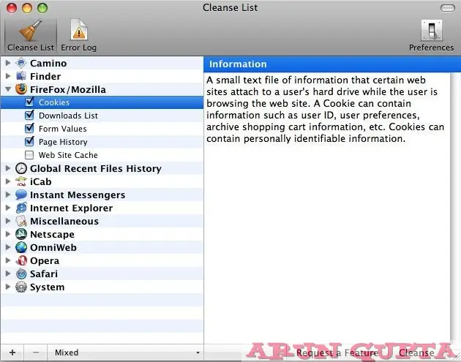Open the Preferences switch icon
The width and height of the screenshot is (461, 362).
coord(431,30)
